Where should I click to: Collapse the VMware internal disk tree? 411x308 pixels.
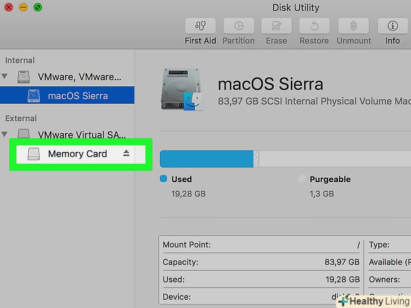coord(6,76)
